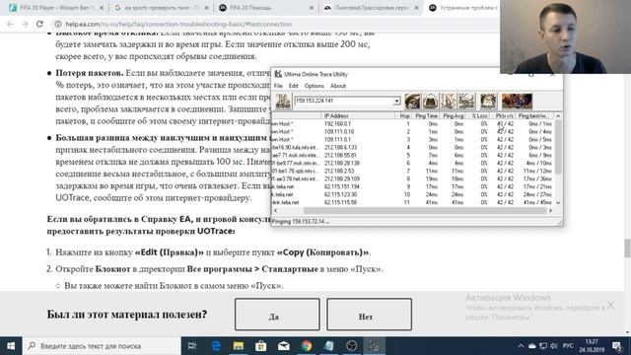Select the row with IP 62.115.151.194
The height and width of the screenshot is (355, 631).
[413, 186]
